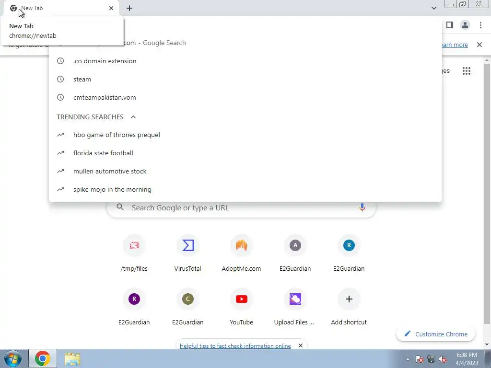Select 'hbo game of thrones prequel' trending search

point(245,135)
